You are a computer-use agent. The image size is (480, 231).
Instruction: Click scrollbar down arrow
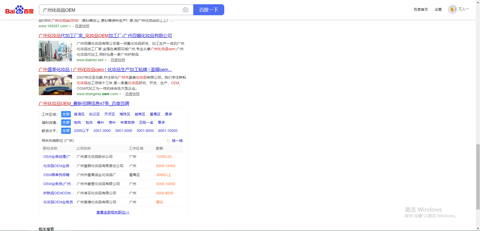(478, 229)
